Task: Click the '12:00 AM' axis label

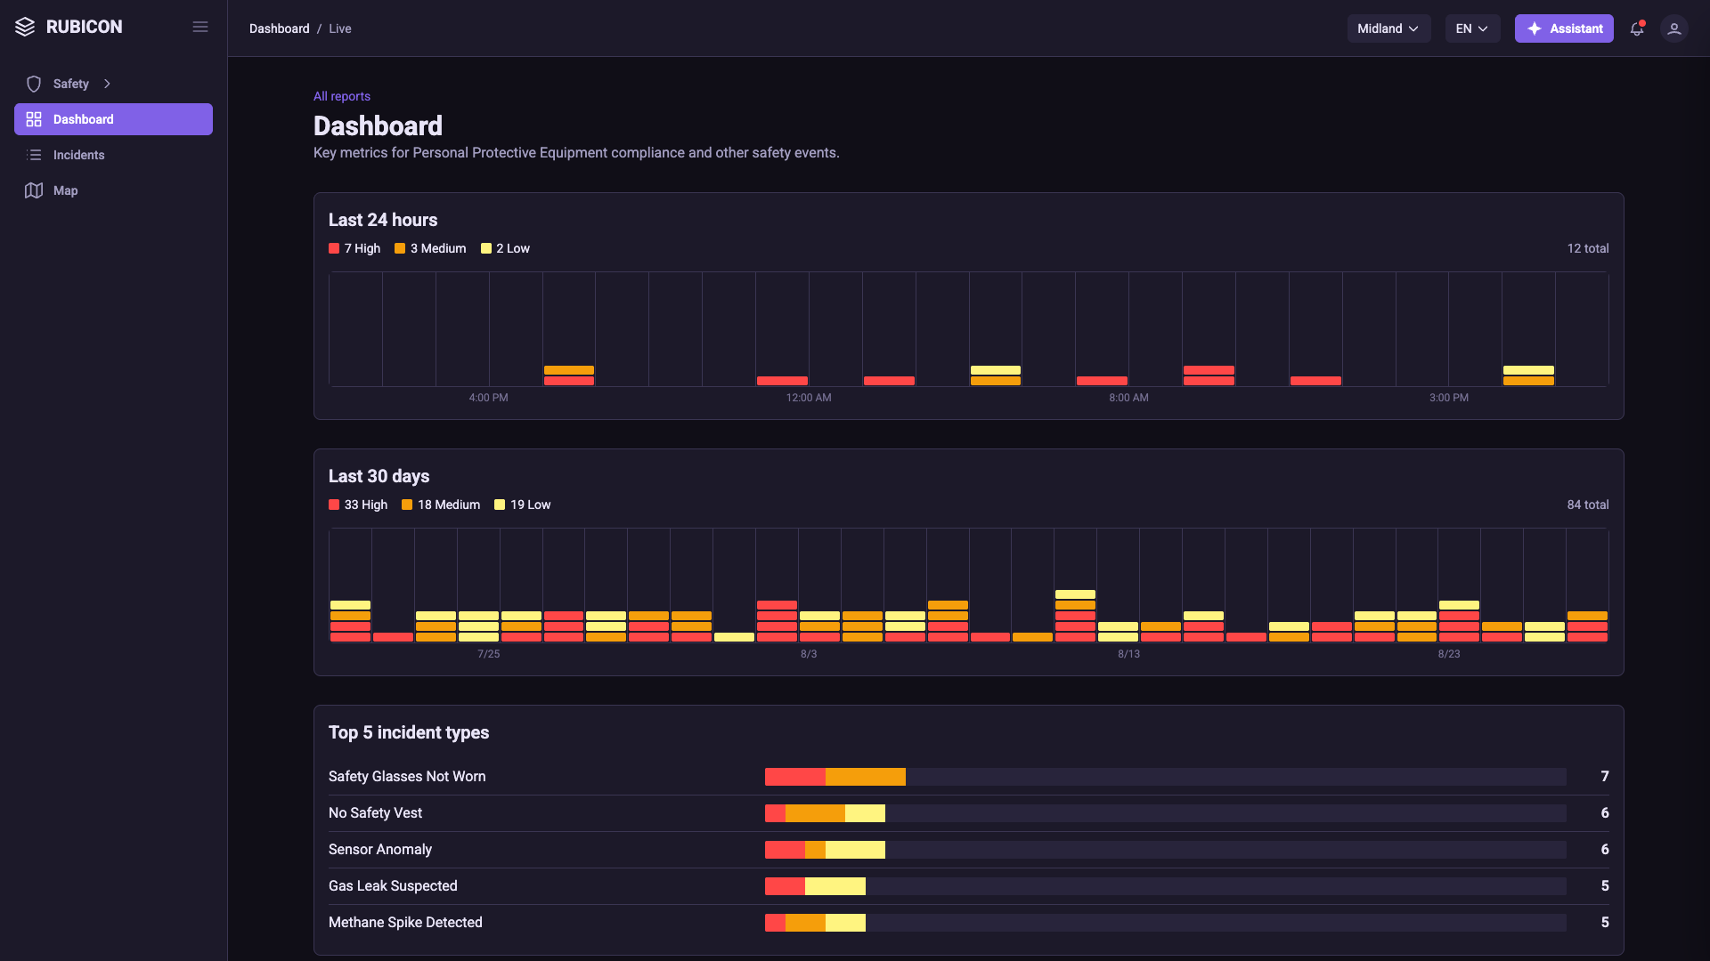Action: (x=809, y=398)
